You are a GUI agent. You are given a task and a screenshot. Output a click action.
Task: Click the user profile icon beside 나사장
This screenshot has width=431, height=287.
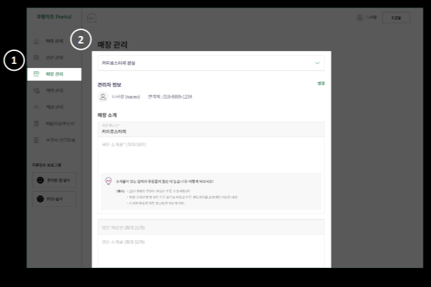pos(360,18)
